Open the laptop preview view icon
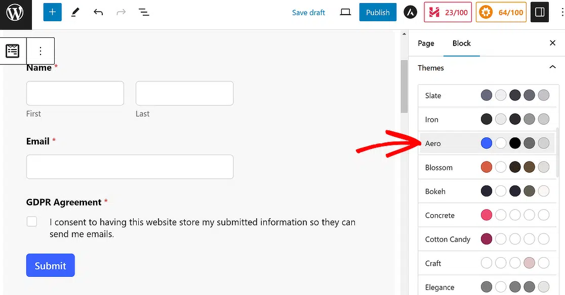Viewport: 565px width, 295px height. [x=345, y=12]
